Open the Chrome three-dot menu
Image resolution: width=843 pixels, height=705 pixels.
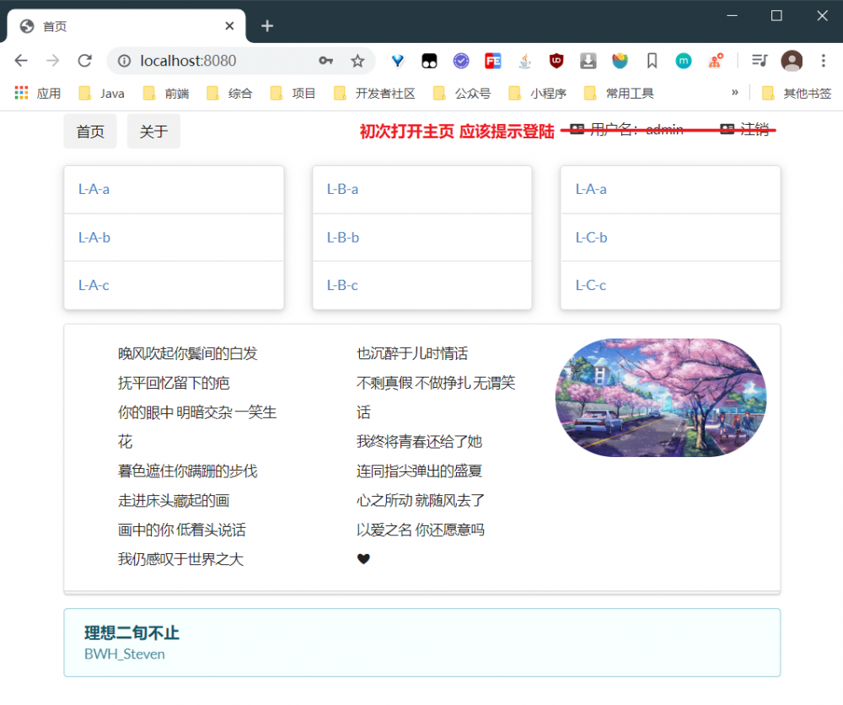(823, 61)
